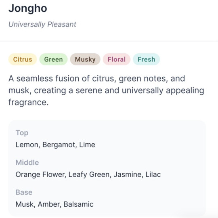
Task: Choose the Musky tag pill
Action: coord(85,59)
